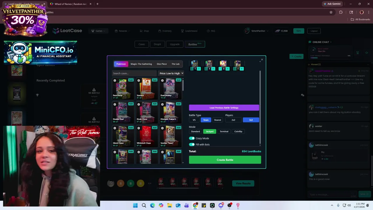Increase quantity of selected case showing 3

pyautogui.click(x=227, y=69)
